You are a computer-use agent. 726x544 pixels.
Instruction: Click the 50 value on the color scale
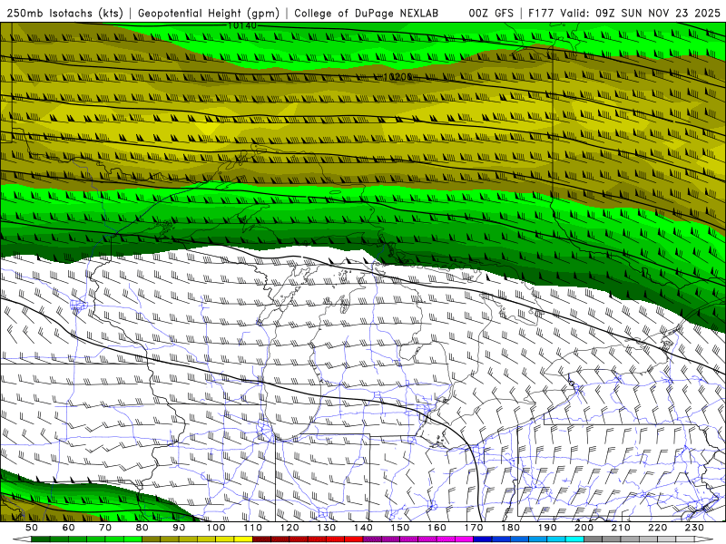click(x=32, y=528)
